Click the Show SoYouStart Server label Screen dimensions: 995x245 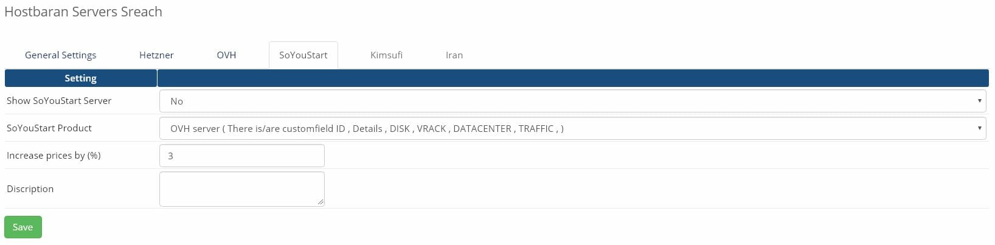point(59,101)
